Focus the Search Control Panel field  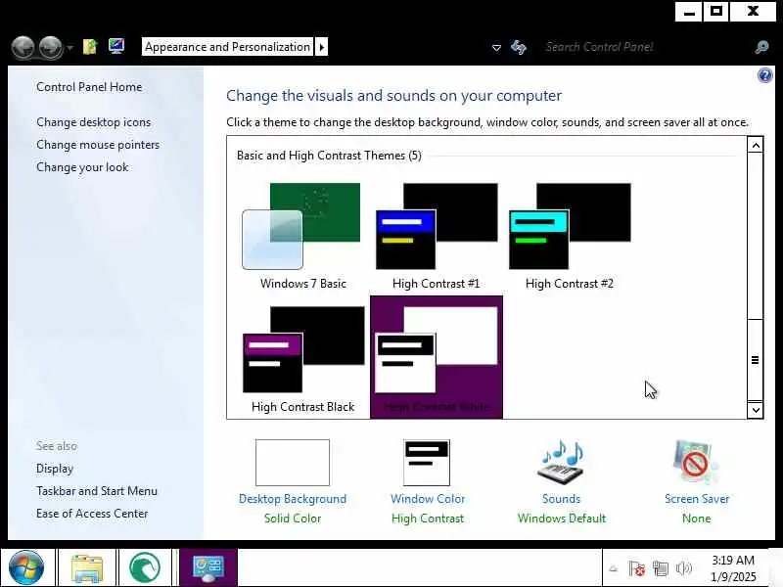tap(644, 47)
